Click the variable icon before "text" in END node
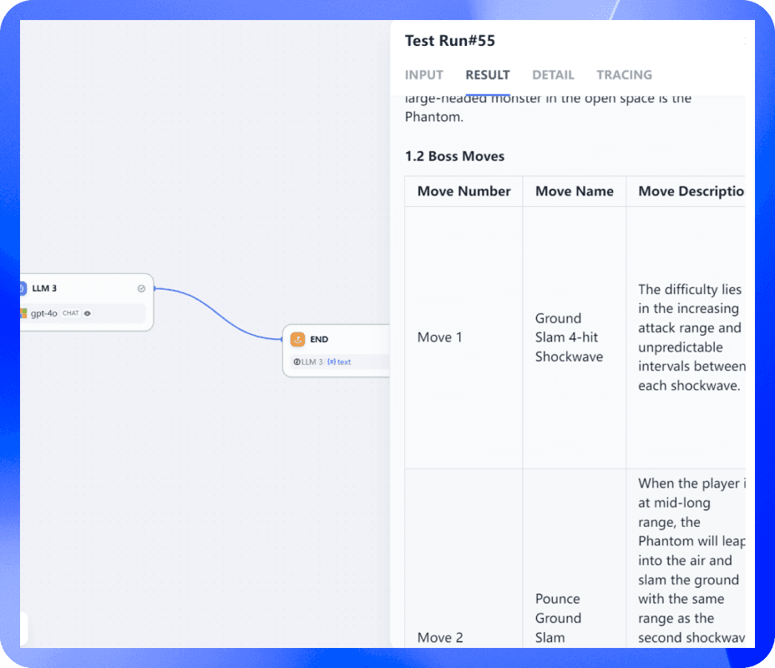The width and height of the screenshot is (775, 668). pyautogui.click(x=332, y=362)
